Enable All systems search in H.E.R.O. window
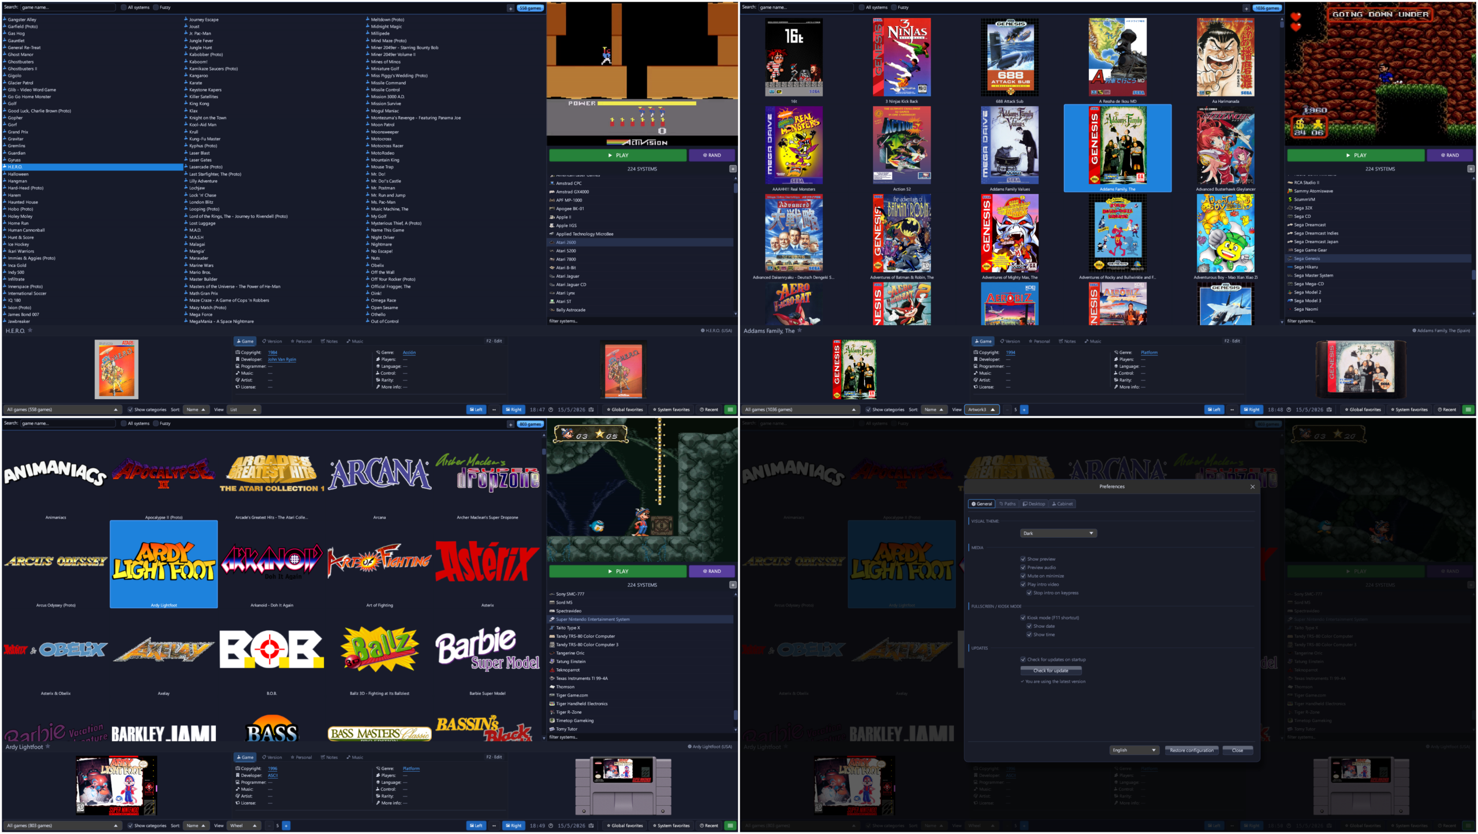Image resolution: width=1478 pixels, height=834 pixels. (124, 8)
